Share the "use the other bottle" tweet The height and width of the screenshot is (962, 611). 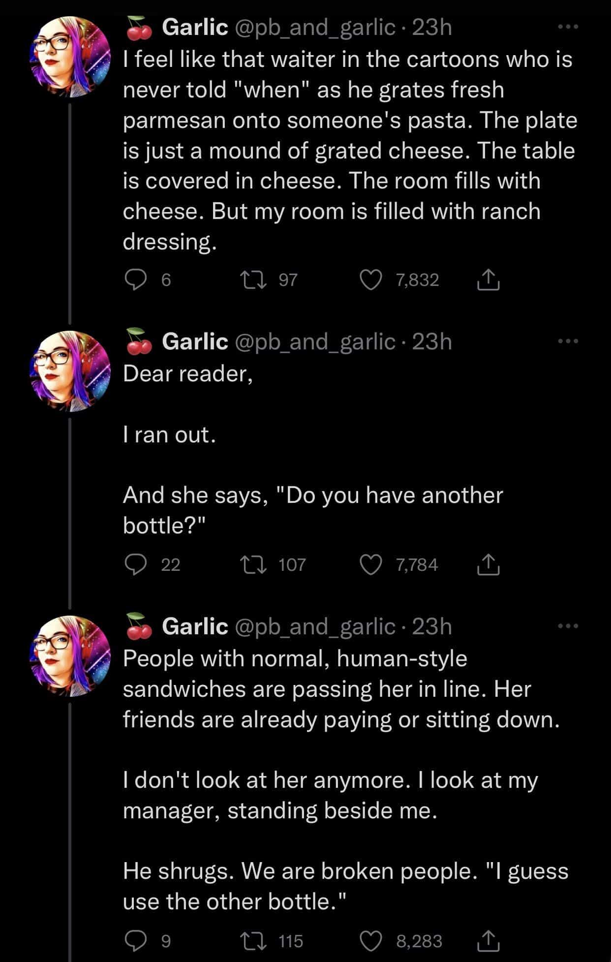[x=488, y=941]
